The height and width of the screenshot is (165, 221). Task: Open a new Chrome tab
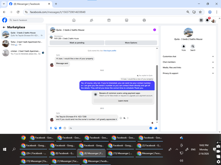tap(56, 4)
